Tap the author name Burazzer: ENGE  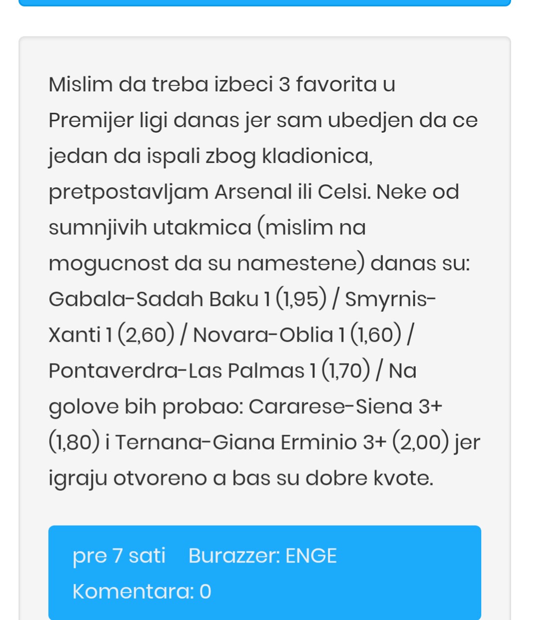click(263, 555)
